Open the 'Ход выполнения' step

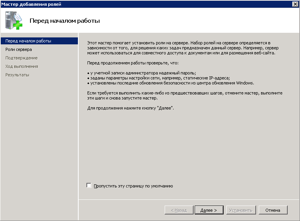tap(22, 66)
